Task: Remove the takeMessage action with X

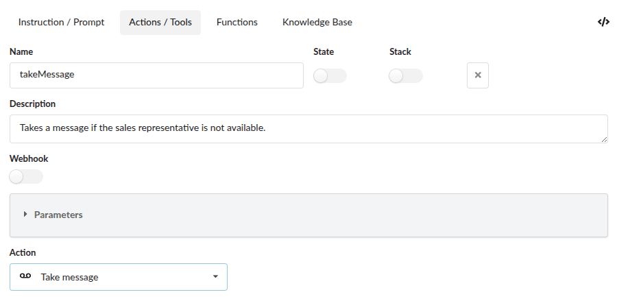Action: coord(478,75)
